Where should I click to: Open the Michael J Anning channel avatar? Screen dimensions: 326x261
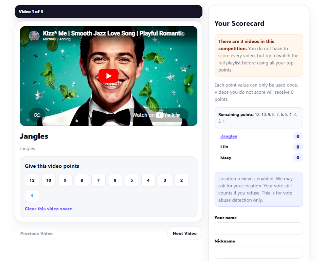[x=34, y=36]
